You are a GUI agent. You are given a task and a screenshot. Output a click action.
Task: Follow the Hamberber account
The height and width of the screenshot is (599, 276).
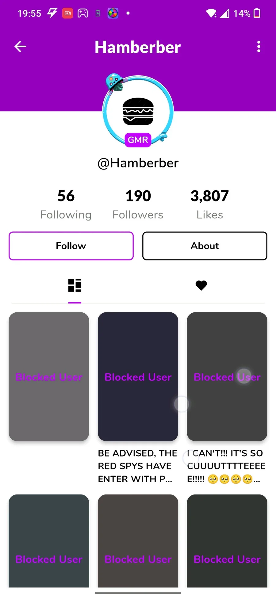point(71,246)
